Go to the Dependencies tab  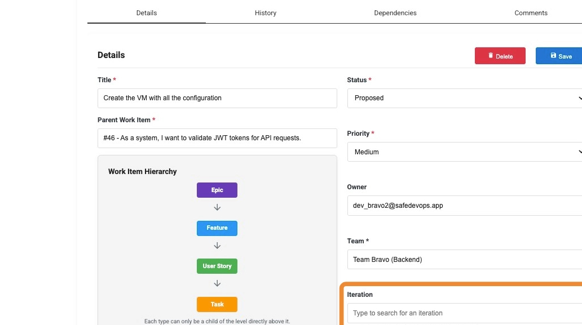(395, 13)
